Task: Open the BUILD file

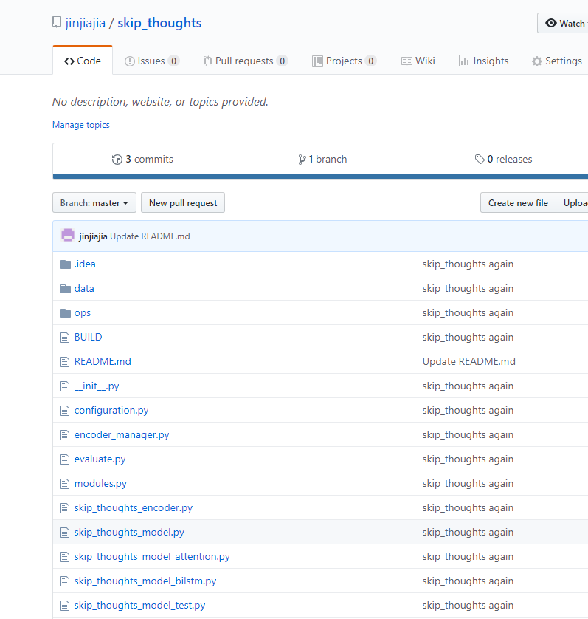Action: click(88, 337)
